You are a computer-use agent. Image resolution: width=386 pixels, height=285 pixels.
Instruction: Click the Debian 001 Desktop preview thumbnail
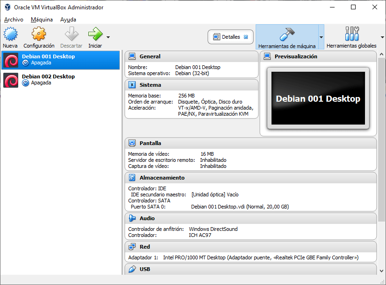coord(318,98)
